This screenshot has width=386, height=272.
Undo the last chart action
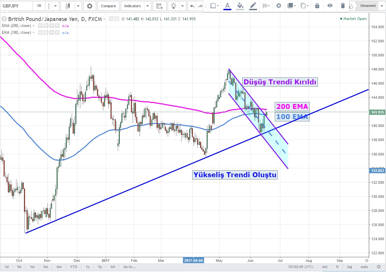[x=192, y=6]
